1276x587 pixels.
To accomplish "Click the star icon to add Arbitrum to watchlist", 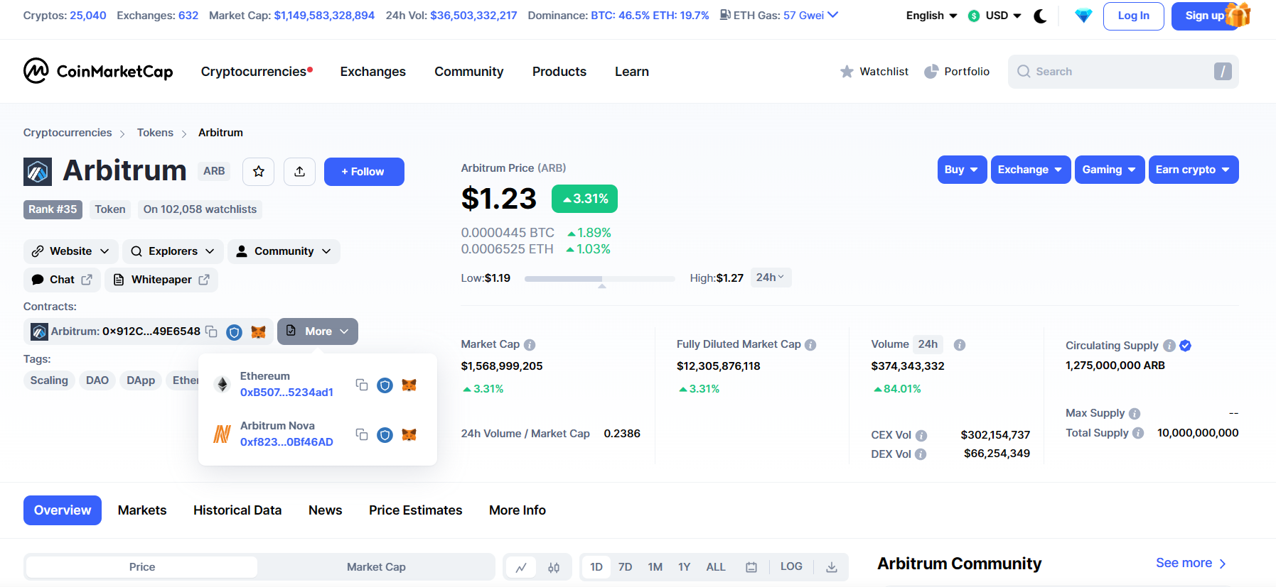I will [x=258, y=172].
